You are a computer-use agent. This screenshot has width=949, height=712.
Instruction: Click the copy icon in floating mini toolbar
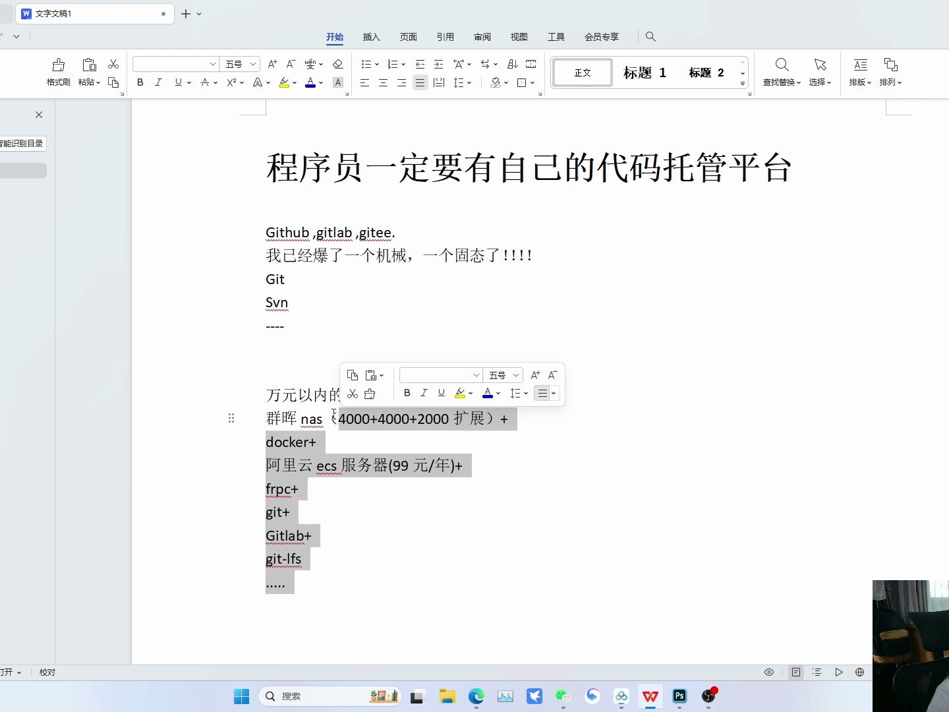[x=353, y=375]
